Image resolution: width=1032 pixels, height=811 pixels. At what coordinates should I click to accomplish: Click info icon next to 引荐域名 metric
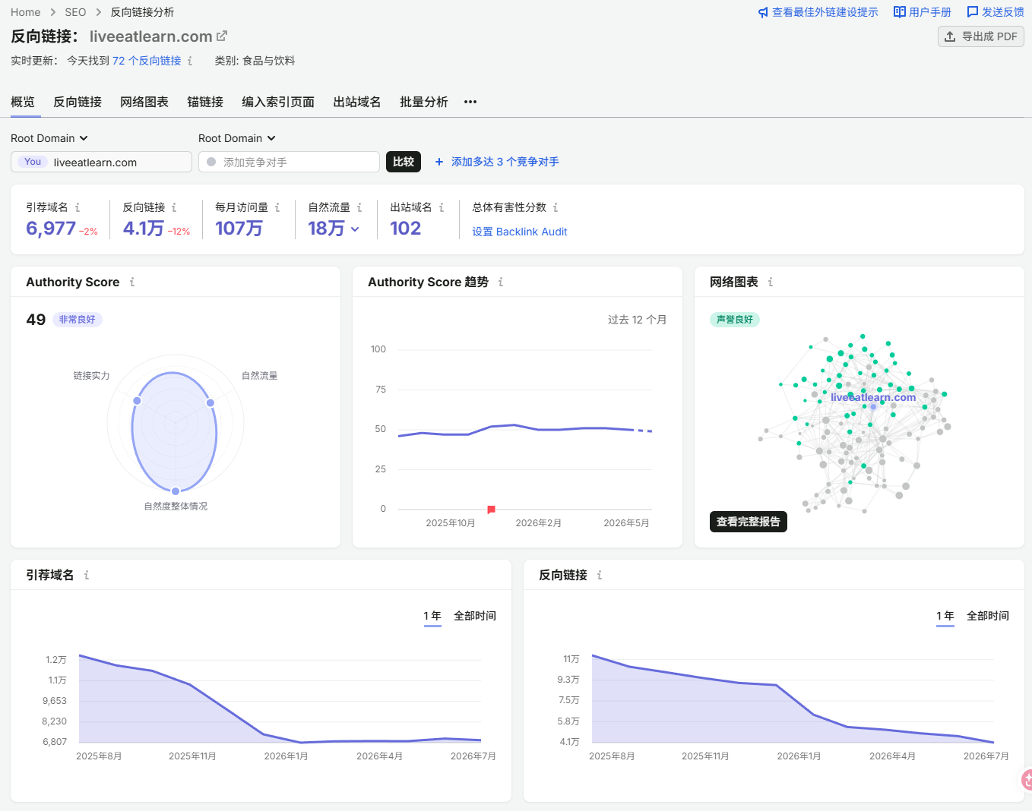pos(78,207)
